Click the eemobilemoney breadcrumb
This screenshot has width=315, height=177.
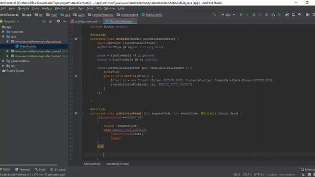pyautogui.click(x=100, y=15)
